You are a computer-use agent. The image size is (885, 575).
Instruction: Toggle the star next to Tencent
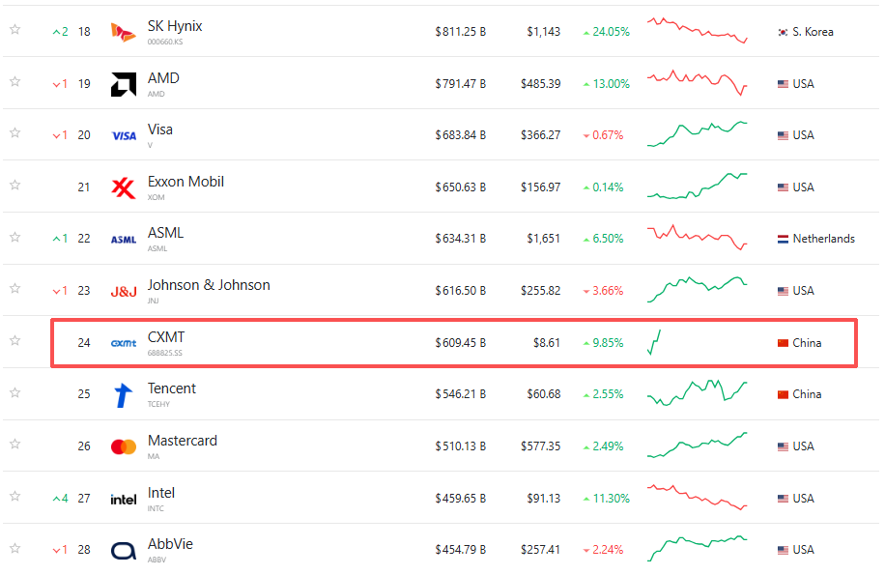coord(15,392)
